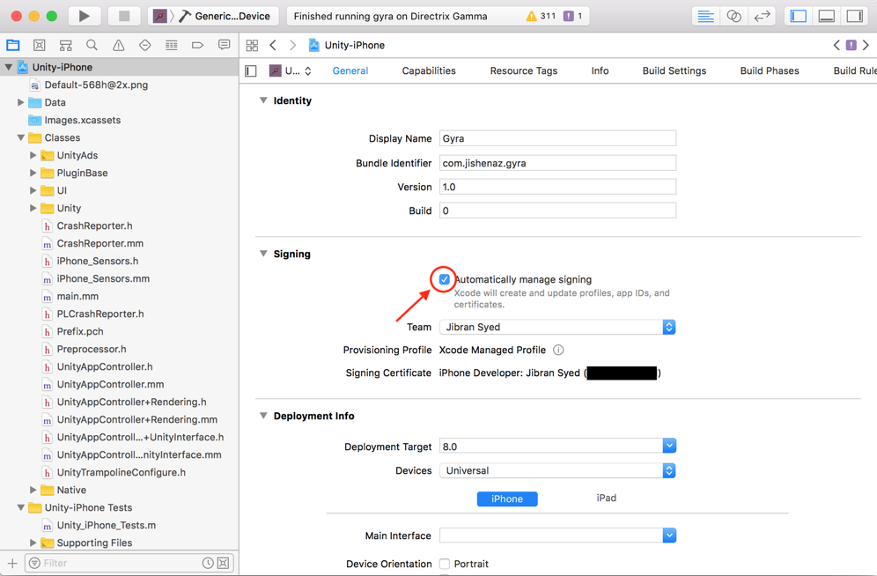Show Provisioning Profile info icon
The image size is (877, 576).
(558, 350)
